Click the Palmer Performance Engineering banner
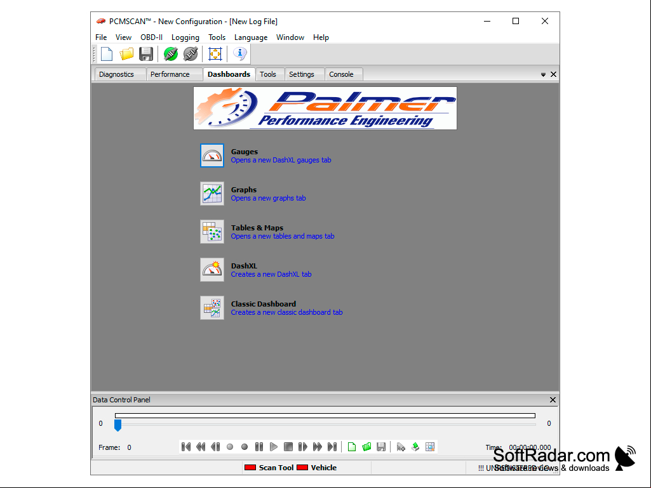 tap(325, 109)
